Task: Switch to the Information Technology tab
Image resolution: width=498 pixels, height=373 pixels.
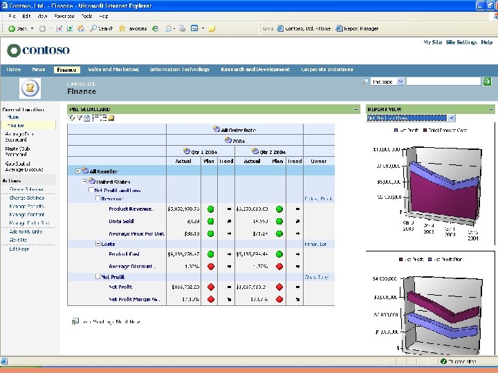Action: tap(179, 69)
